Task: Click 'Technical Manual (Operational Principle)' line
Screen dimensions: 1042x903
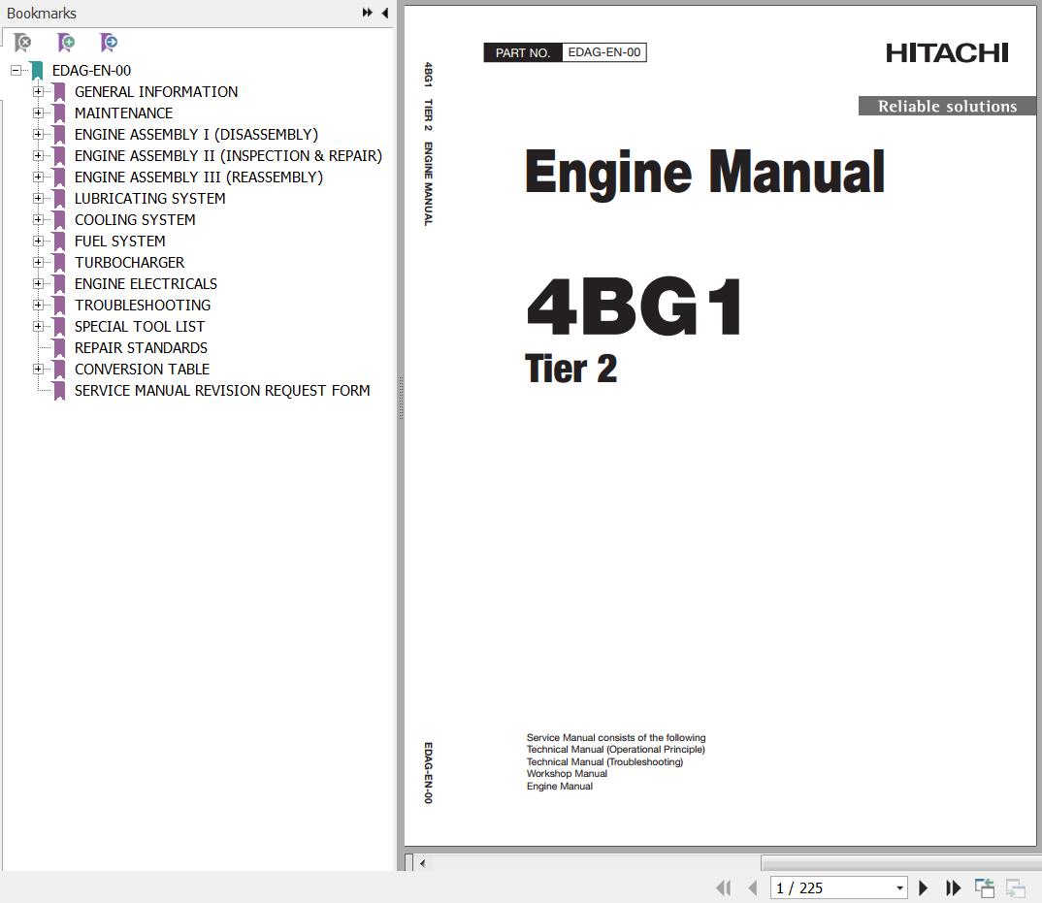Action: click(x=616, y=750)
